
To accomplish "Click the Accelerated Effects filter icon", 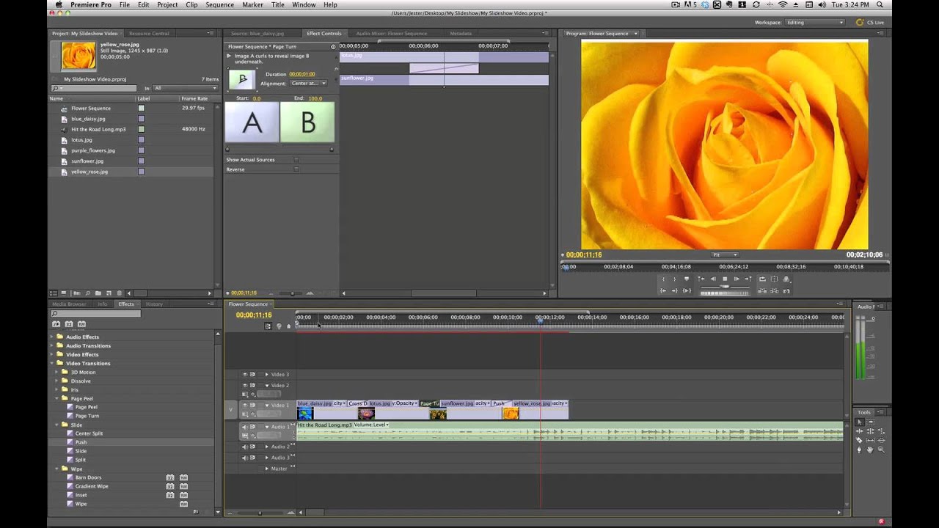I will [x=56, y=323].
